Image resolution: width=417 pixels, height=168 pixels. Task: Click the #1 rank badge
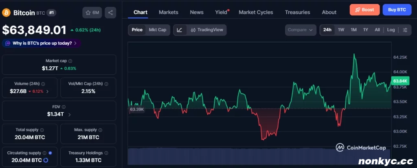51,13
